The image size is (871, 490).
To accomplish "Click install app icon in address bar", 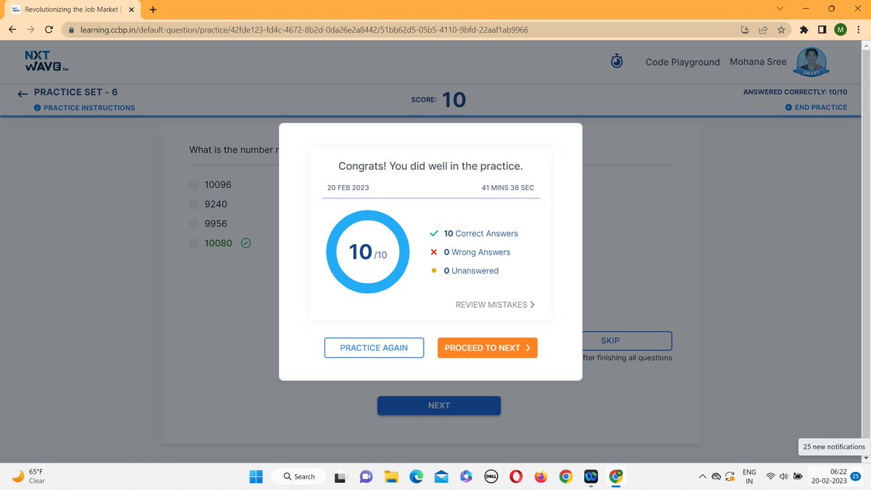I will point(745,30).
